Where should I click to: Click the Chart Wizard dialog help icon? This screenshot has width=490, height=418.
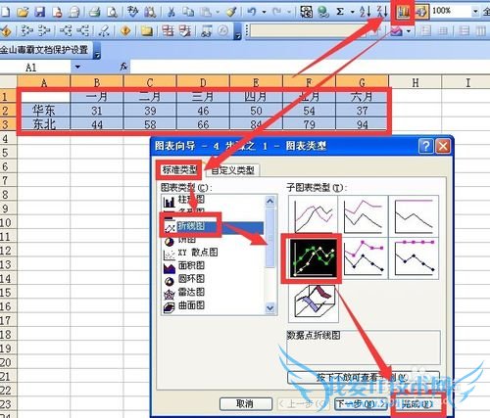tap(426, 146)
